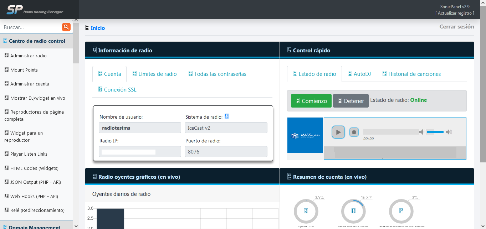Mute the player using the left speaker icon

click(x=421, y=132)
